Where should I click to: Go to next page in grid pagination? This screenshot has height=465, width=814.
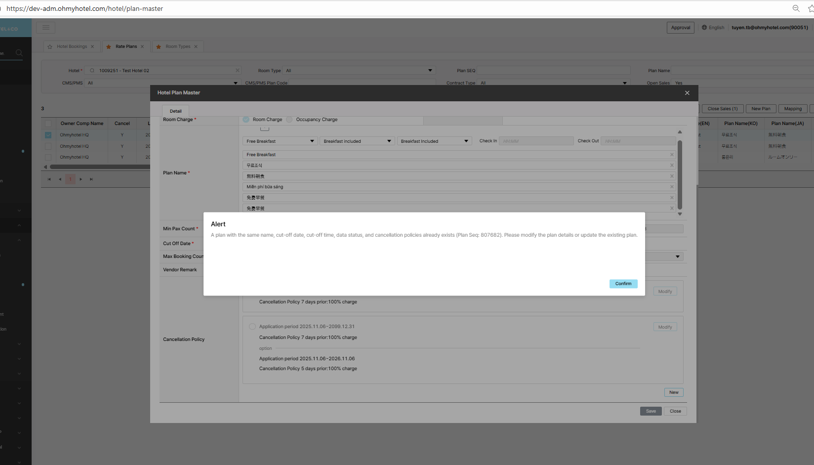click(x=81, y=179)
